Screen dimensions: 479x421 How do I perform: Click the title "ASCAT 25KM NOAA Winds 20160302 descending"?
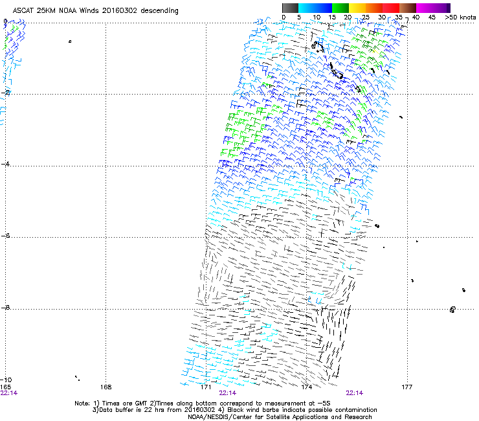[95, 10]
